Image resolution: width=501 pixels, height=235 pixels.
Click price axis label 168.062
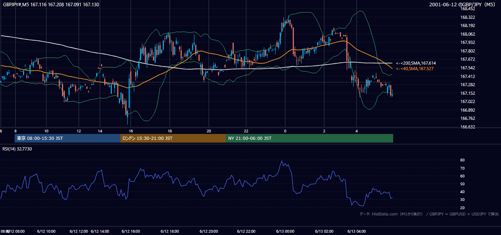click(467, 34)
